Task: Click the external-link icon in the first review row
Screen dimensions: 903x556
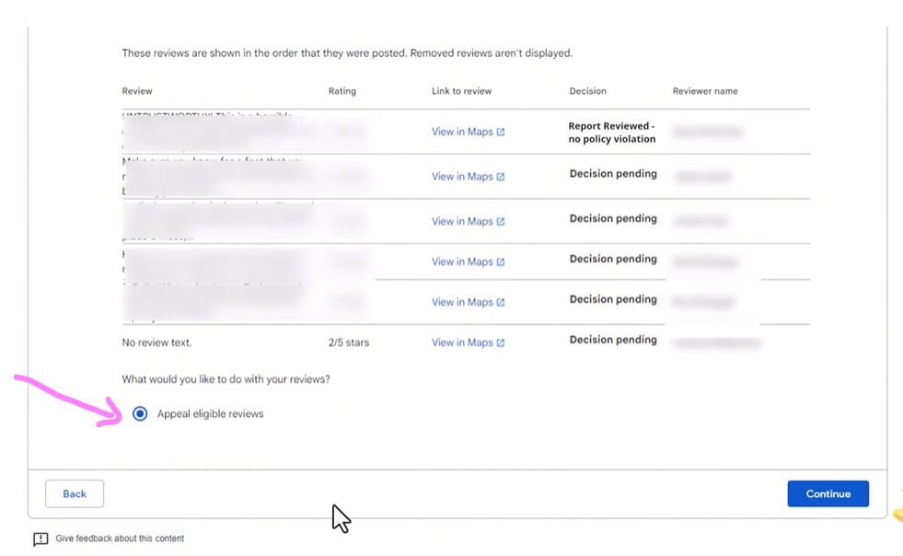Action: pyautogui.click(x=501, y=133)
